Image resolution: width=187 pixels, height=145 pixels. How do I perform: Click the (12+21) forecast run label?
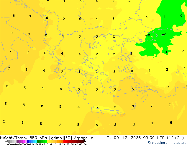tap(175, 138)
